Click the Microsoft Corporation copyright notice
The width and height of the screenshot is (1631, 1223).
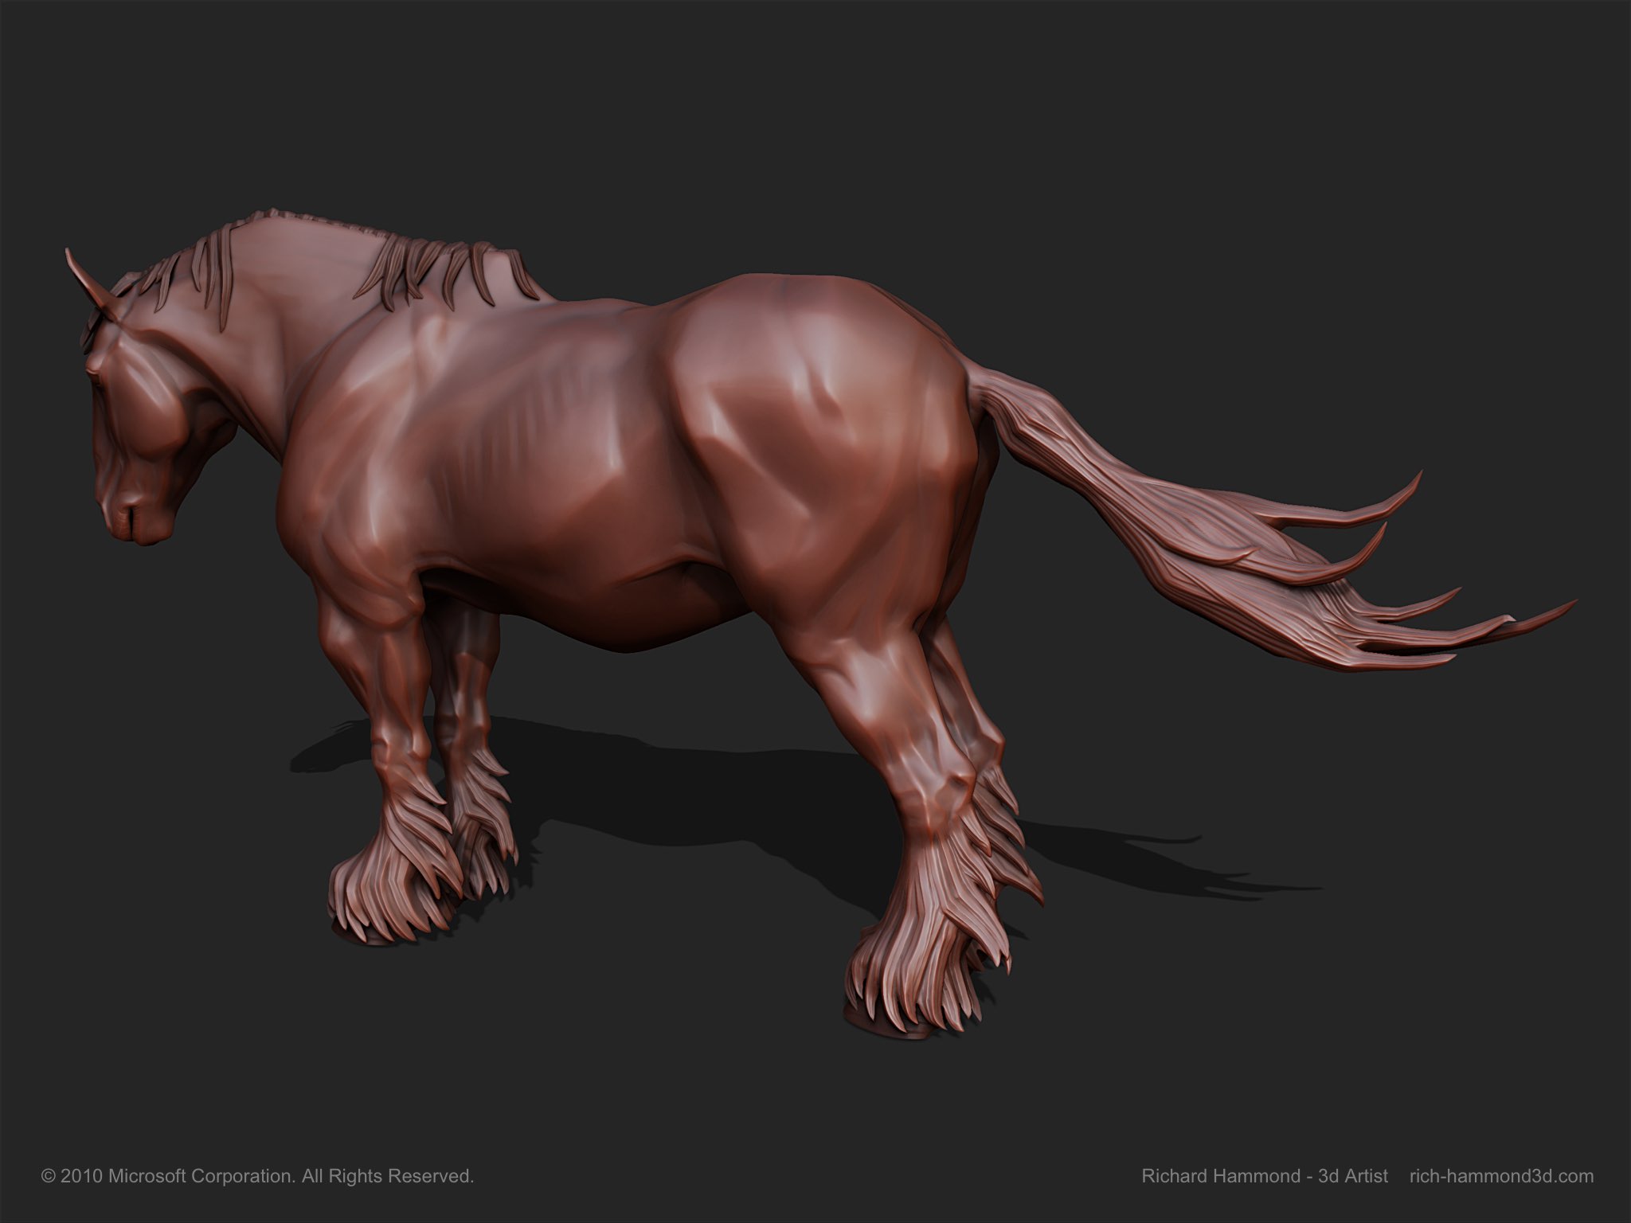point(257,1176)
